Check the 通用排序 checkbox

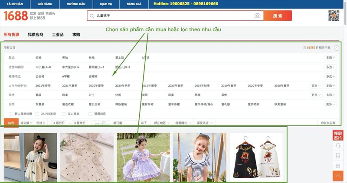click(x=90, y=114)
